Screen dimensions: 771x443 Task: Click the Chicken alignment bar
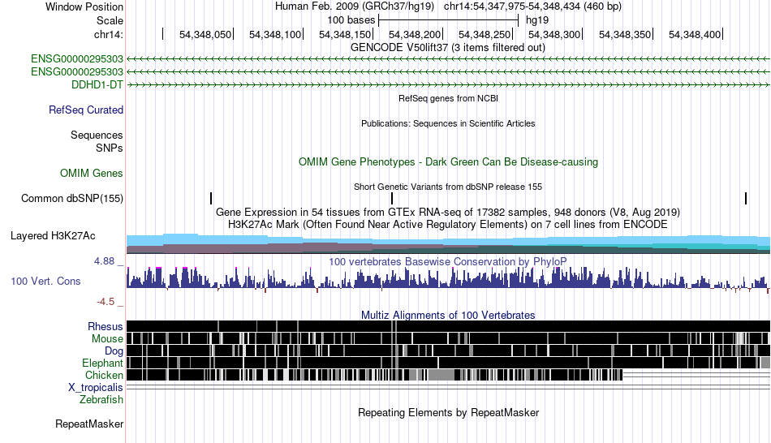coord(375,375)
